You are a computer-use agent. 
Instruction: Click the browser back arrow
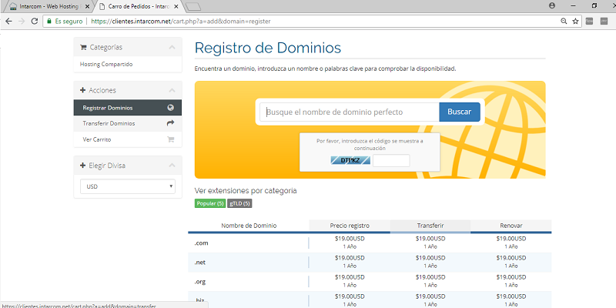9,22
